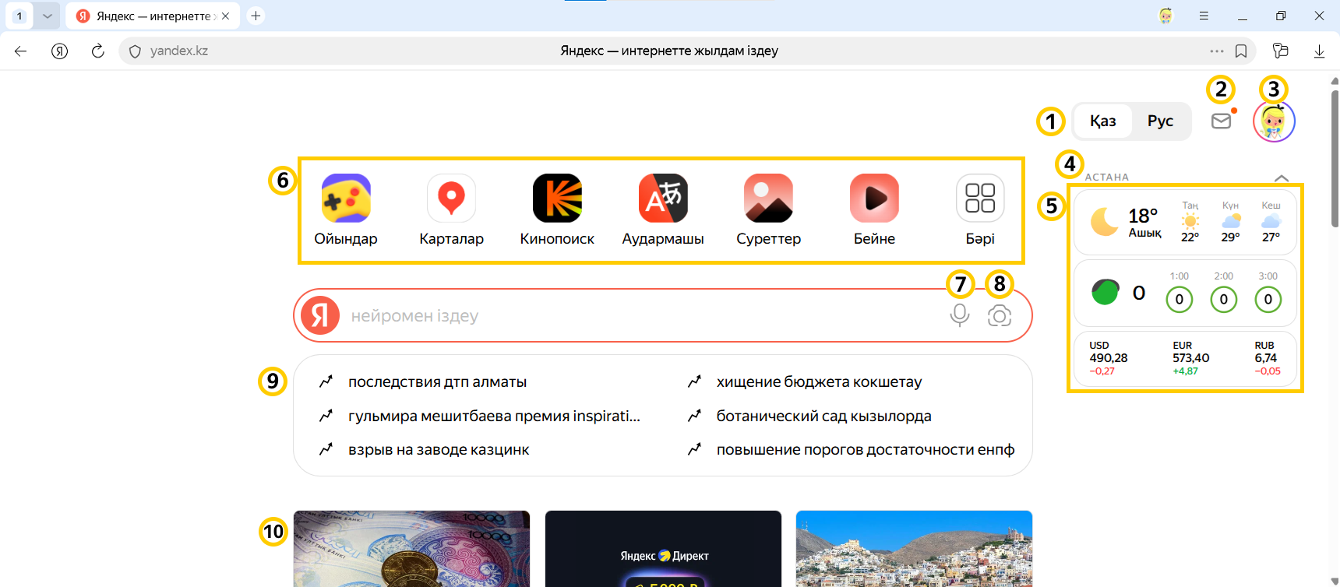Open the Бейне video service
The width and height of the screenshot is (1340, 587).
coord(874,210)
